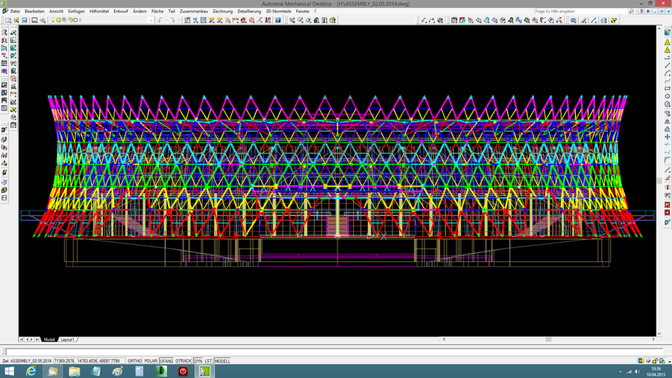Image resolution: width=672 pixels, height=378 pixels.
Task: Toggle ORTHO mode in status bar
Action: point(134,361)
